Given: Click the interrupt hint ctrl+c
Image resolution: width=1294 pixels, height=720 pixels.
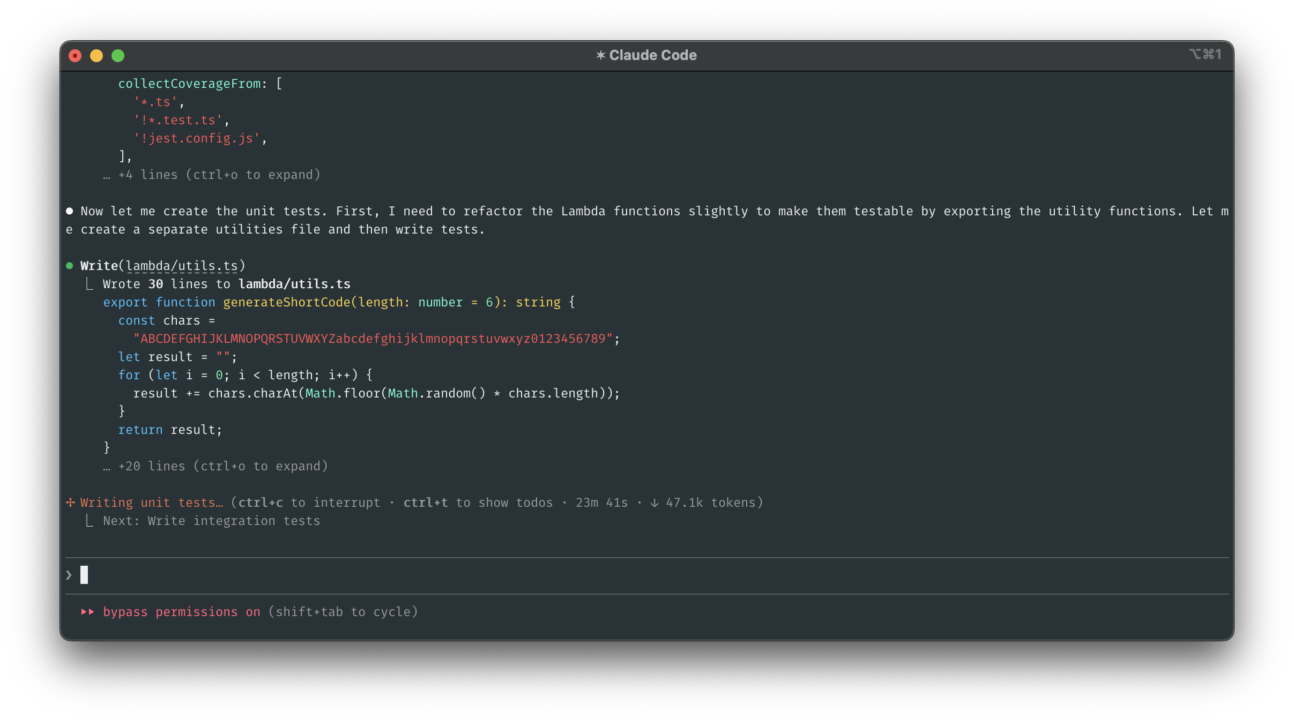Looking at the screenshot, I should click(260, 502).
